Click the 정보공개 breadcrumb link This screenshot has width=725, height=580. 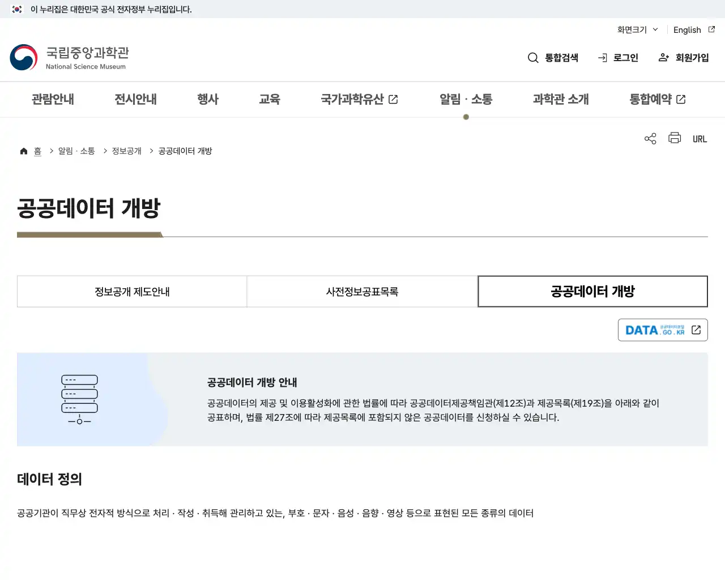(125, 151)
